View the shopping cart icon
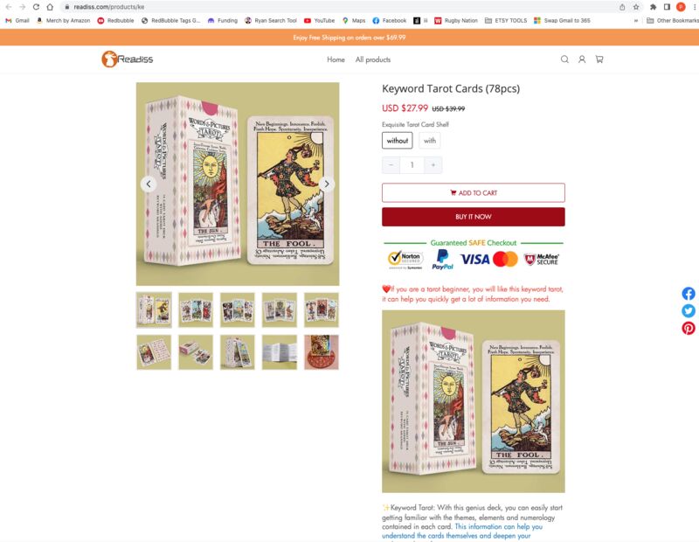 [599, 59]
